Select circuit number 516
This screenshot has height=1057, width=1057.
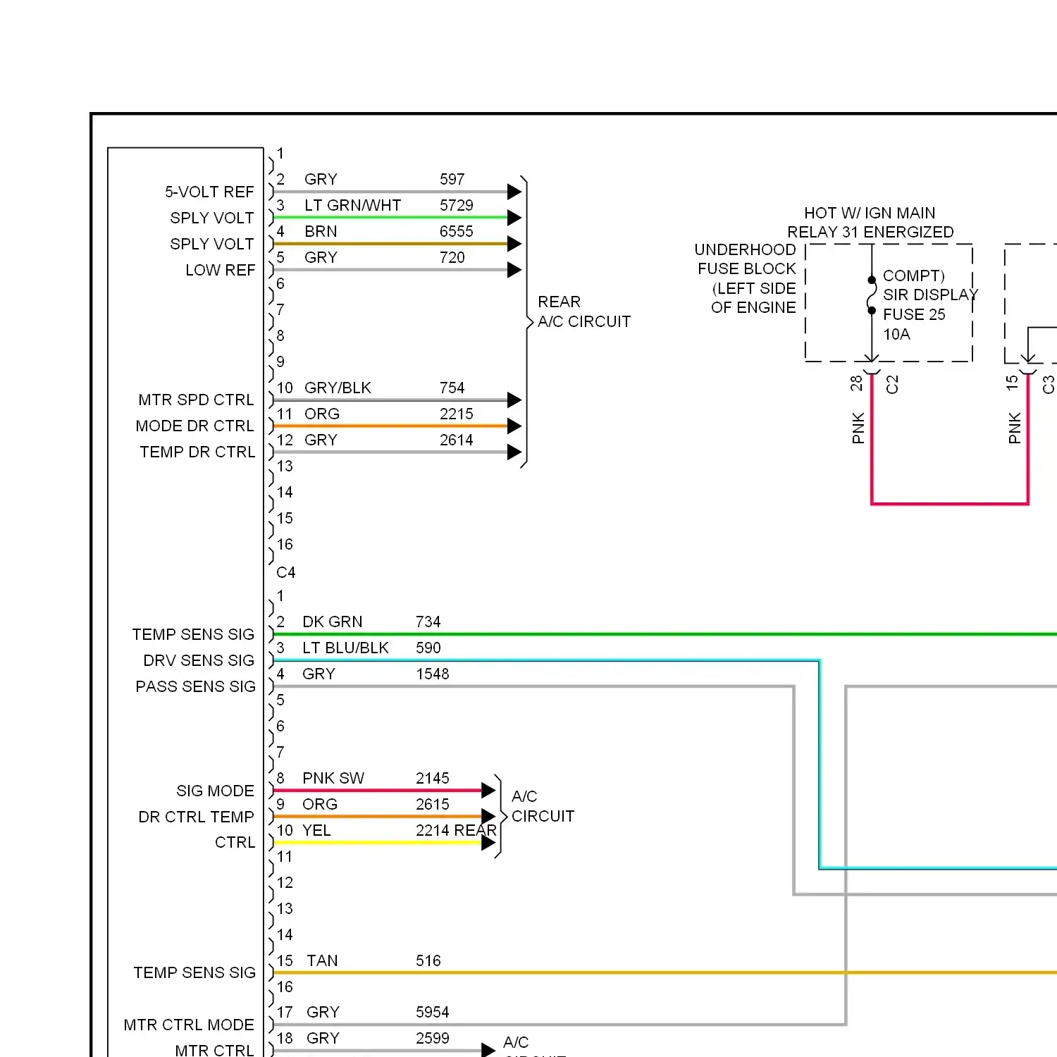[428, 961]
